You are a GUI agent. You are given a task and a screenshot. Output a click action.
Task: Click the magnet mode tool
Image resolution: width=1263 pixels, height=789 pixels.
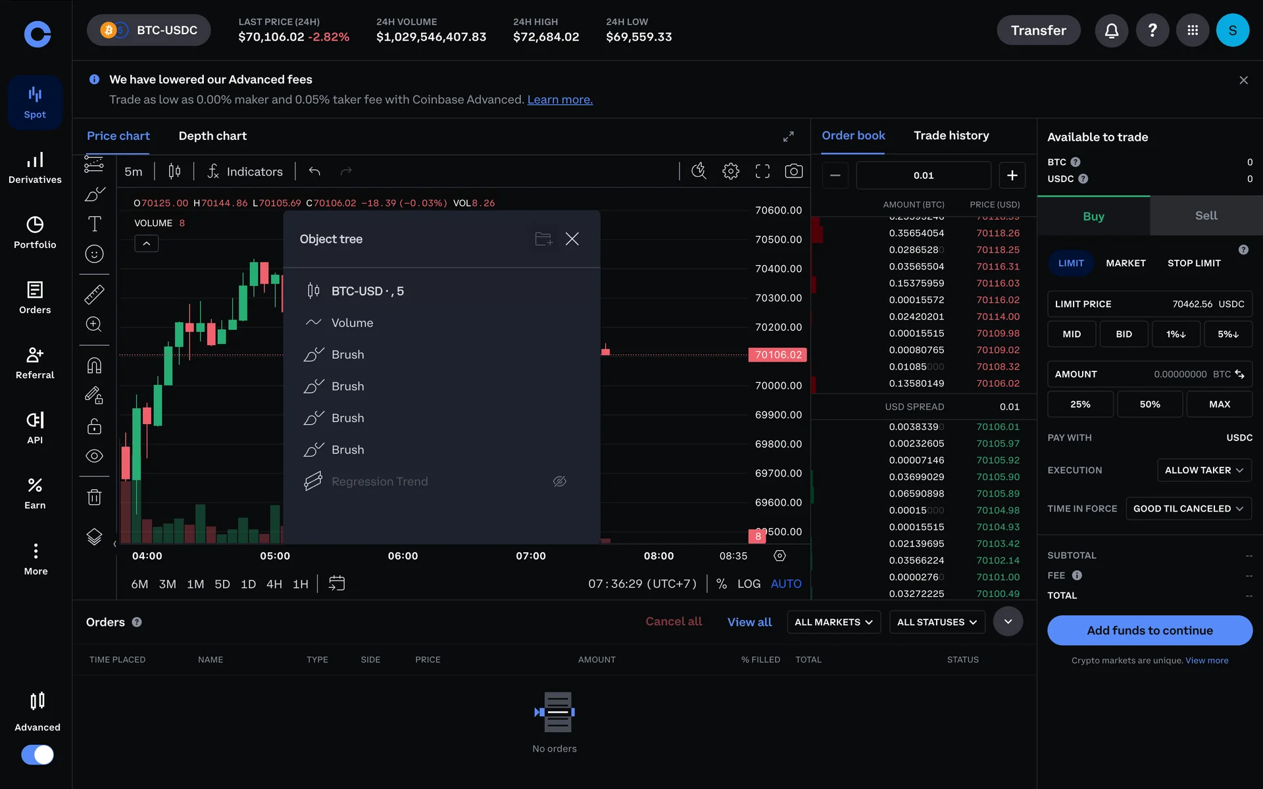(x=94, y=365)
